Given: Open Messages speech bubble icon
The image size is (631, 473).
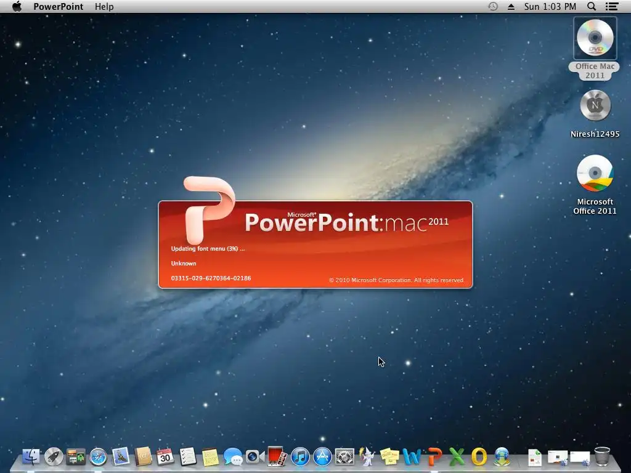Looking at the screenshot, I should click(x=232, y=458).
